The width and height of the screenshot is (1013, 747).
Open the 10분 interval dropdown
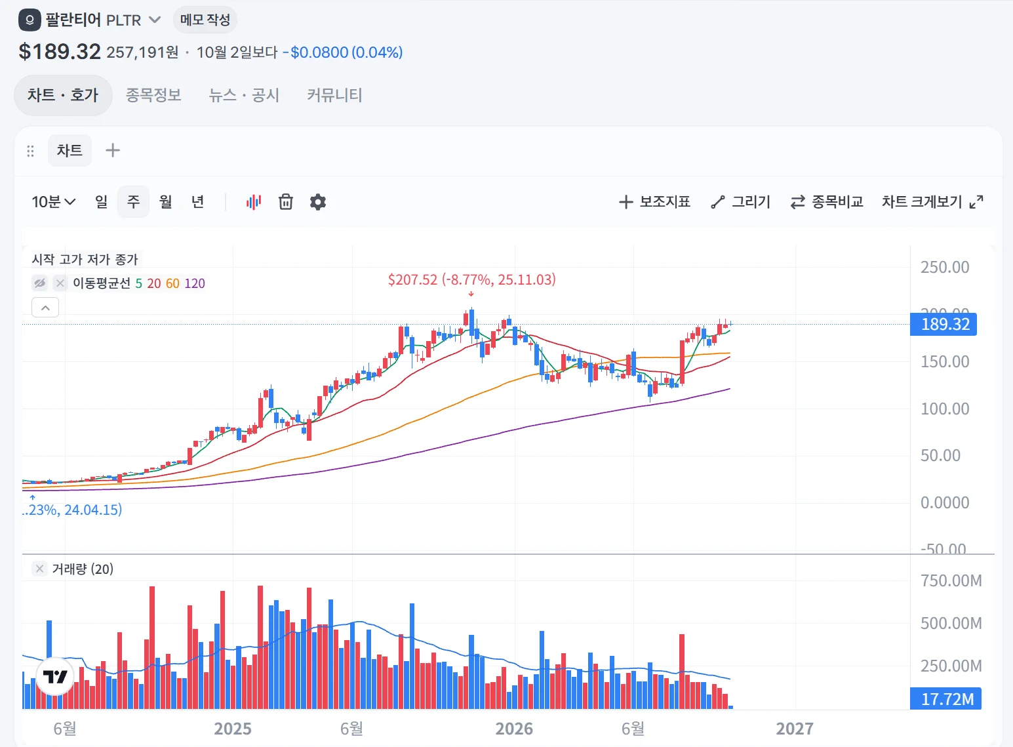click(54, 202)
